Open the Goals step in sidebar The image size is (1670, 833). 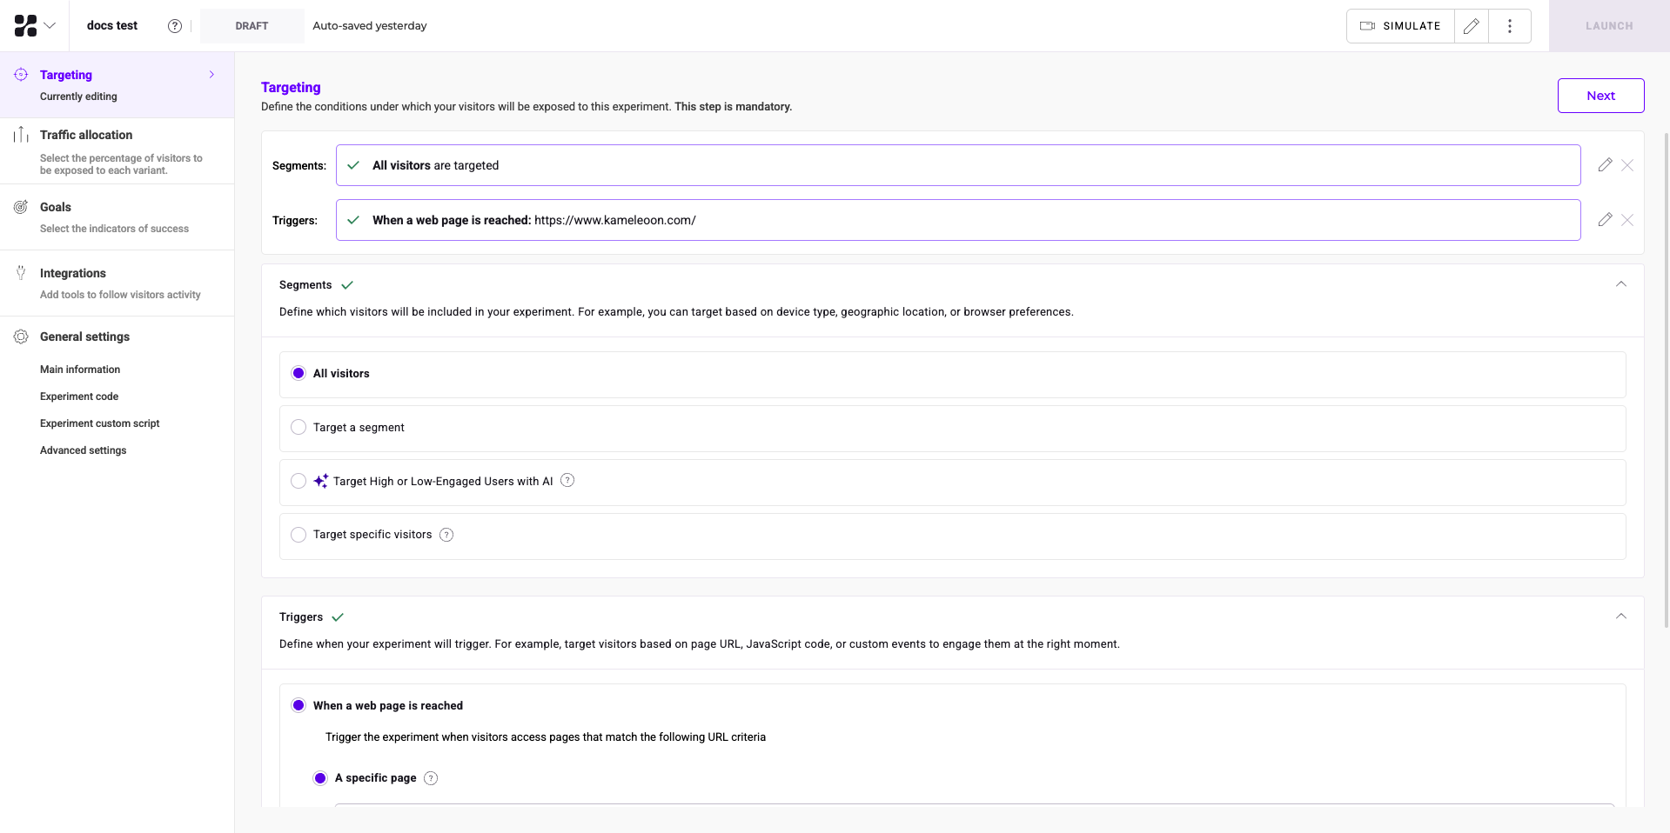click(x=56, y=207)
